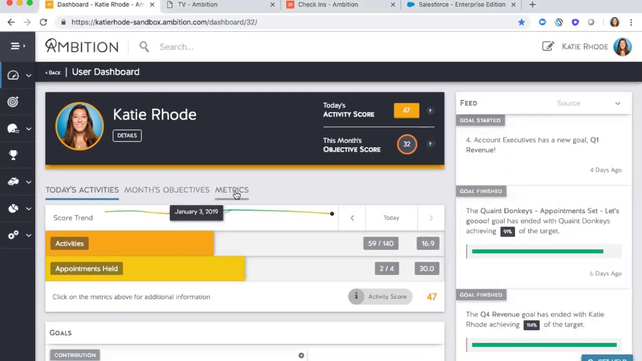Click the 2 / 4 appointments count
The width and height of the screenshot is (642, 361).
[x=387, y=268]
